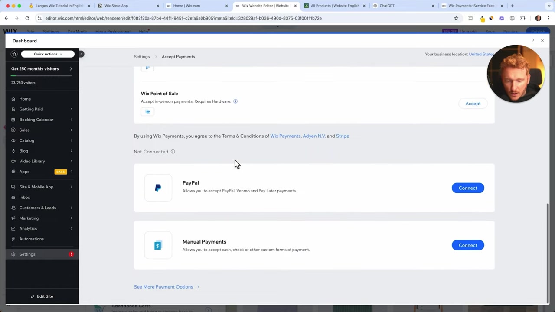Switch to the Langes Wix Tutorial tab

tap(59, 6)
